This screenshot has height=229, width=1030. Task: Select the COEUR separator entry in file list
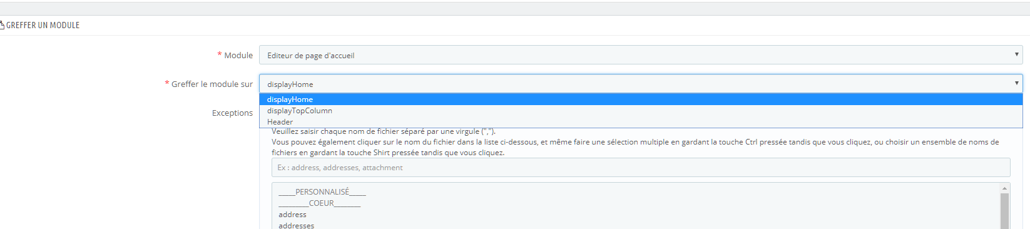point(320,203)
